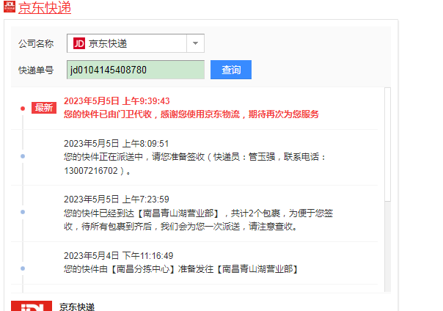443x311 pixels.
Task: Click the 已经到达【南昌青山湖营业部】 message text
Action: point(198,219)
